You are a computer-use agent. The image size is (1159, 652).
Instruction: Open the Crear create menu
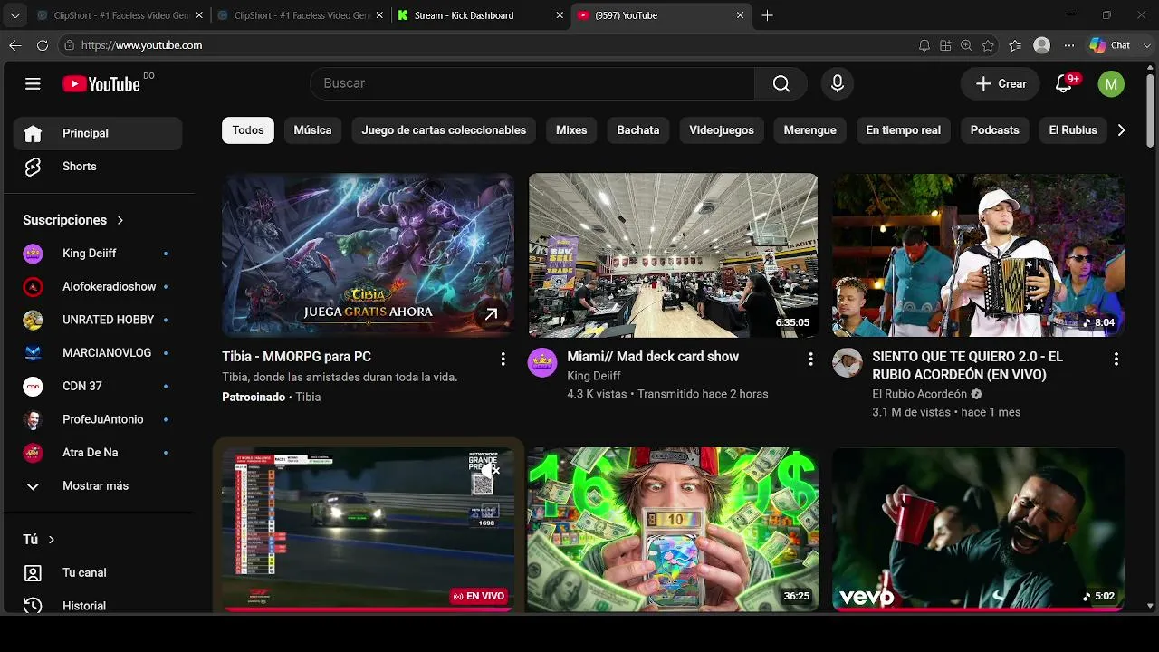[1001, 83]
